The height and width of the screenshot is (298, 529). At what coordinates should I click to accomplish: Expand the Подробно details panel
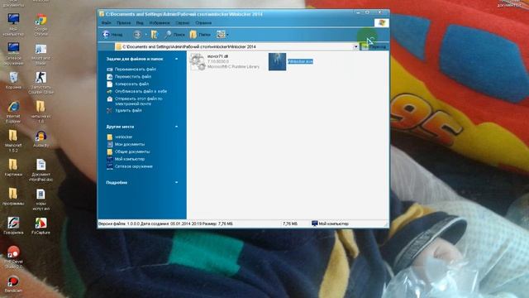click(176, 182)
